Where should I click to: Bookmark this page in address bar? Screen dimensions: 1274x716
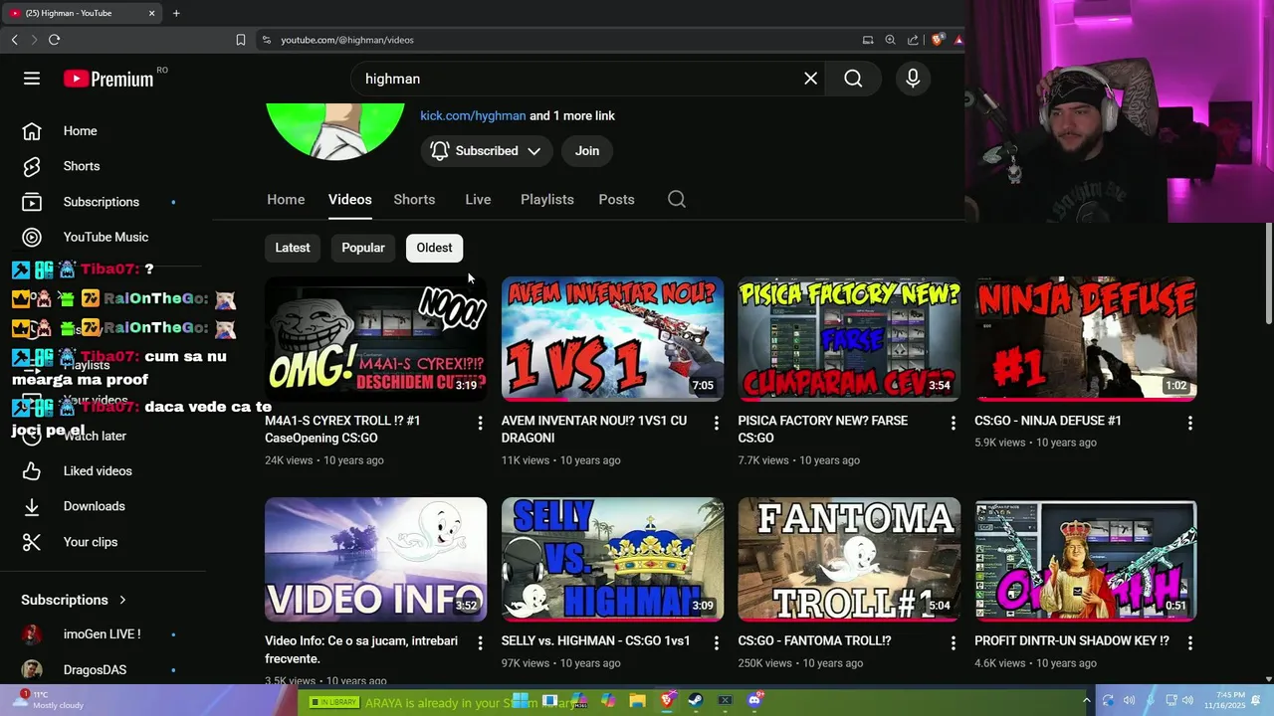pyautogui.click(x=241, y=40)
